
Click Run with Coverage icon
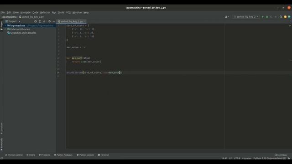click(x=271, y=17)
